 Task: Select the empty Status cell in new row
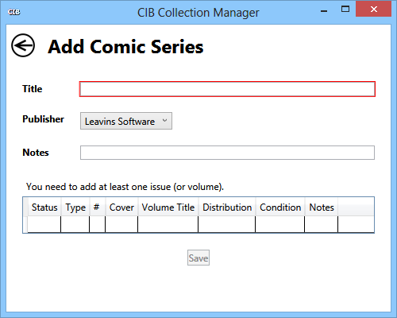44,224
